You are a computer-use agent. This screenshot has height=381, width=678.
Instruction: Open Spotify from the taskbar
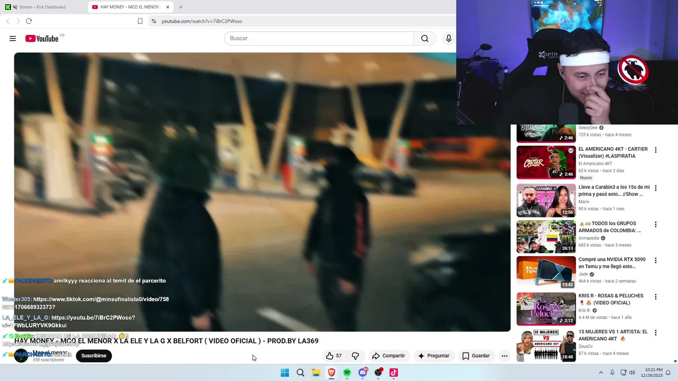(347, 373)
